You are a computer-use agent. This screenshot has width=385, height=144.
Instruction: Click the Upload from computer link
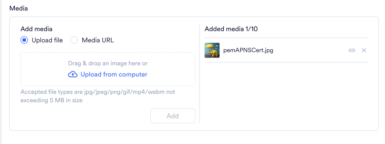point(114,74)
